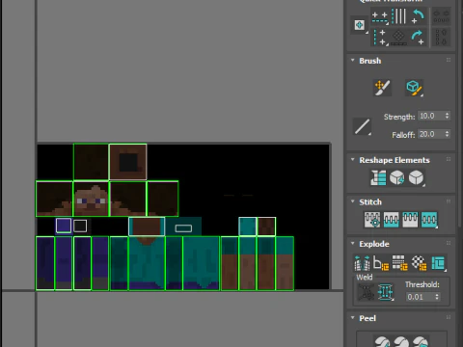Click the Strength value field

[x=431, y=116]
